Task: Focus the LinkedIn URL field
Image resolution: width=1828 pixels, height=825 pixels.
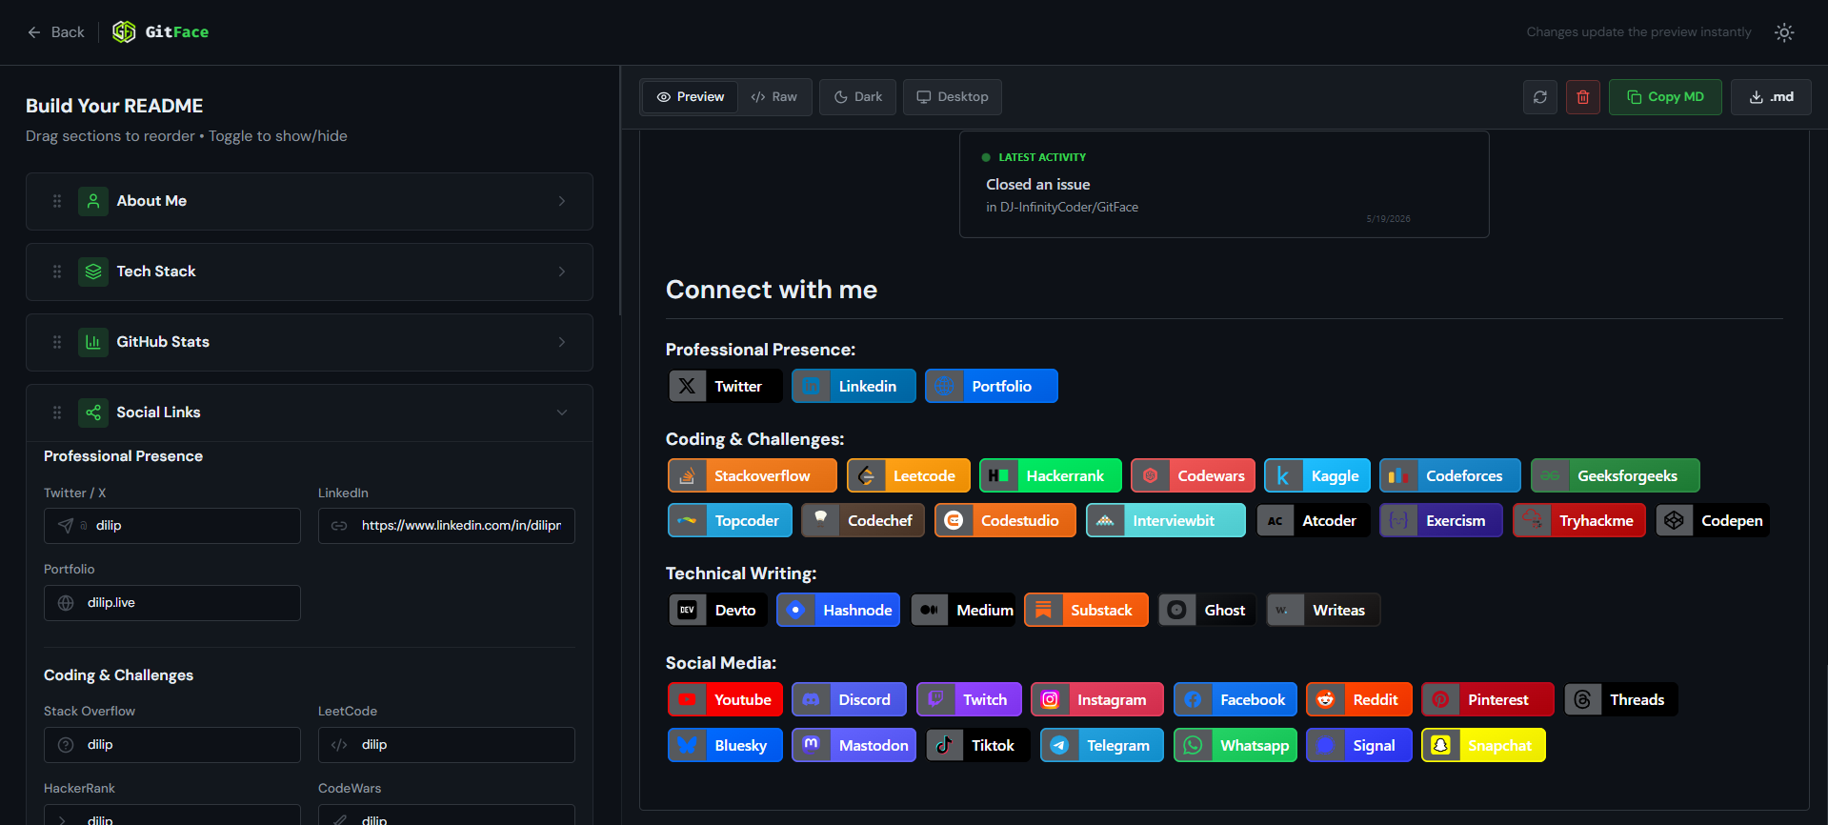Action: [x=447, y=526]
